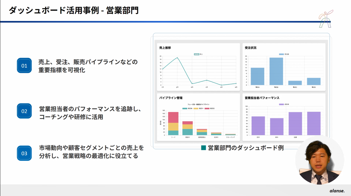Viewport: 351px width, 196px height.
Task: Toggle the 確度高 legend swatch
Action: click(x=185, y=108)
